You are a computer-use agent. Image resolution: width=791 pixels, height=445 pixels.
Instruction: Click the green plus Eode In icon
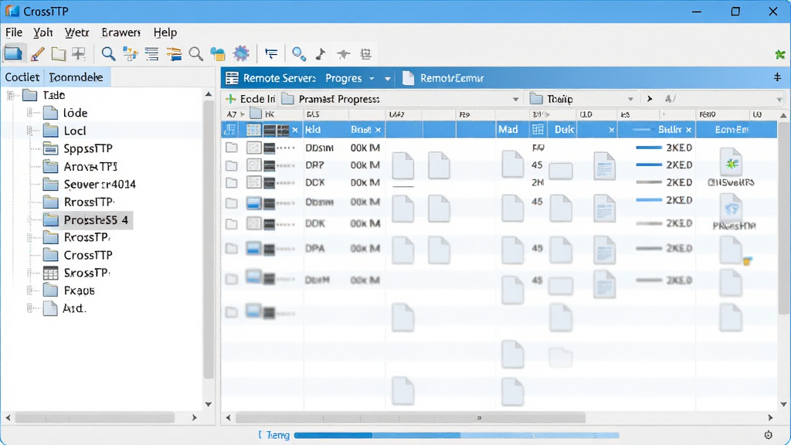[x=230, y=99]
